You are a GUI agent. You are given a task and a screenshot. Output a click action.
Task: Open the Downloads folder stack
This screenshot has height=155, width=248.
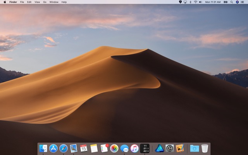195,148
